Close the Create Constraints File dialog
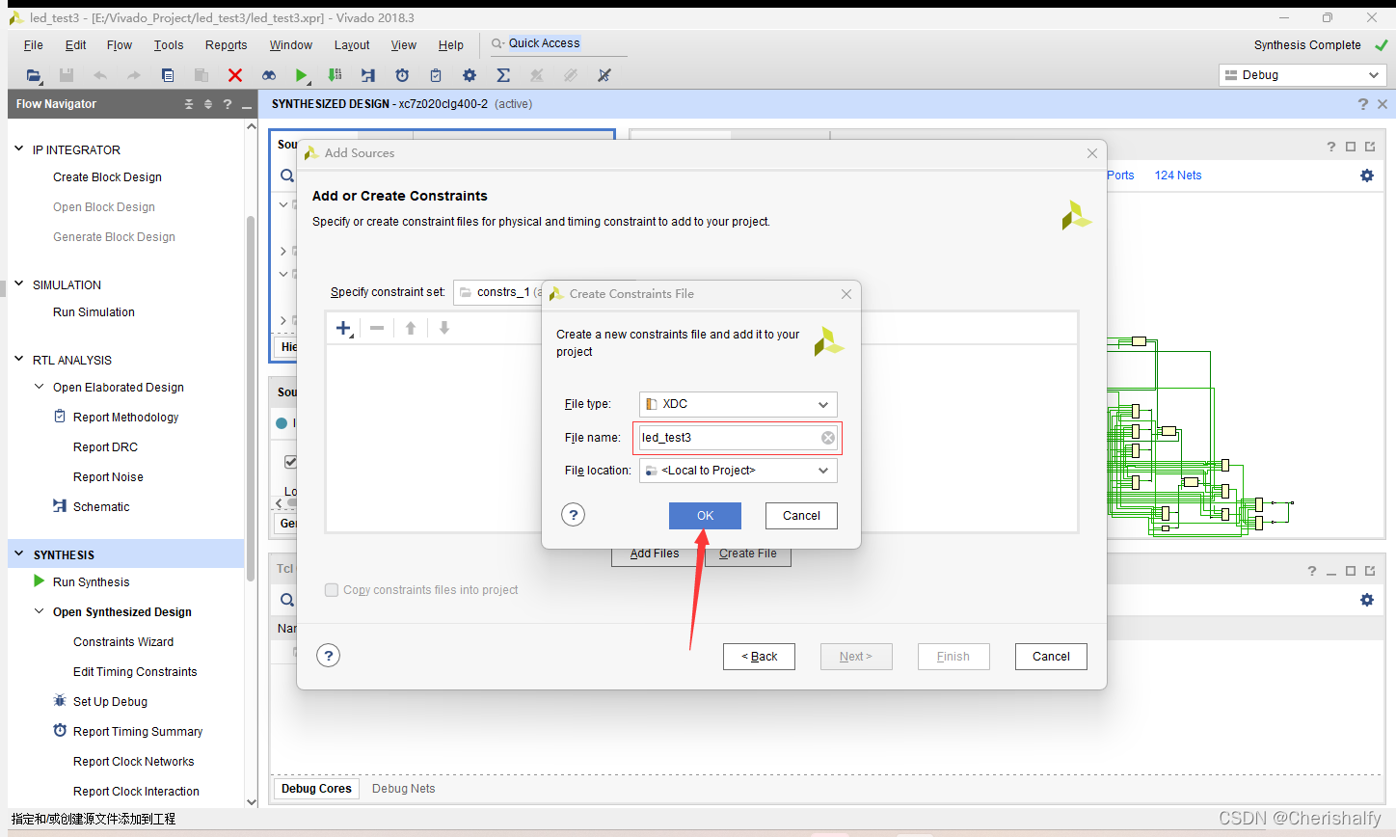This screenshot has height=837, width=1396. pyautogui.click(x=846, y=294)
